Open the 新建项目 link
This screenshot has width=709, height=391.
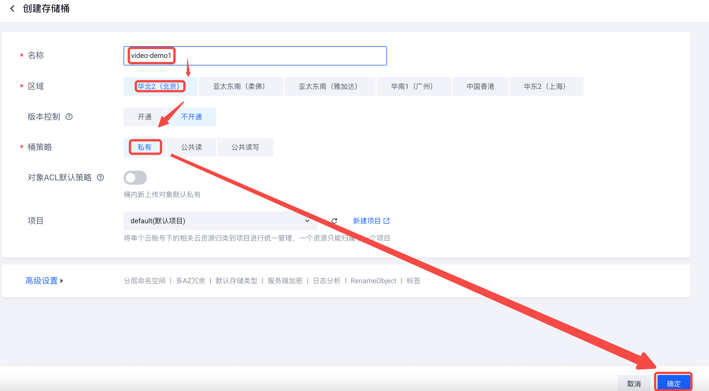371,221
